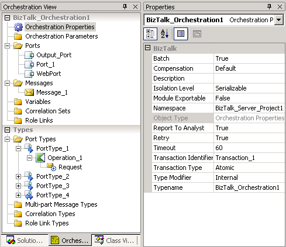Select the Orchestration Properties tree item
The height and width of the screenshot is (247, 286).
click(60, 27)
